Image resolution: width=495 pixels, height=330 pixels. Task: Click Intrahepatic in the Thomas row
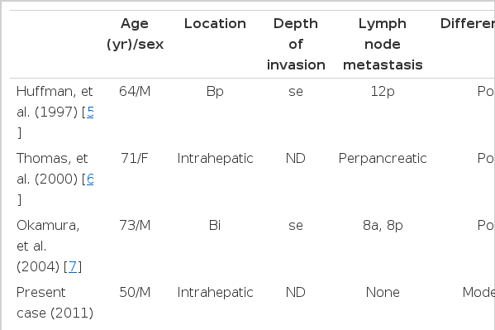pos(215,158)
